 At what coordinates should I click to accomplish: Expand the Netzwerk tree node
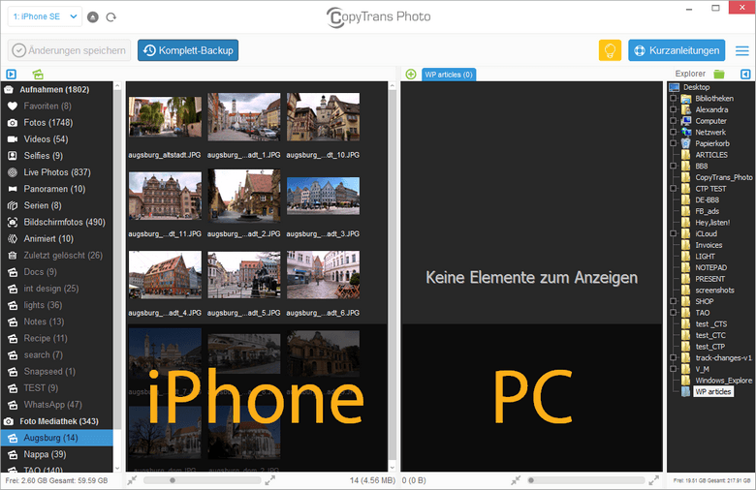pyautogui.click(x=674, y=132)
